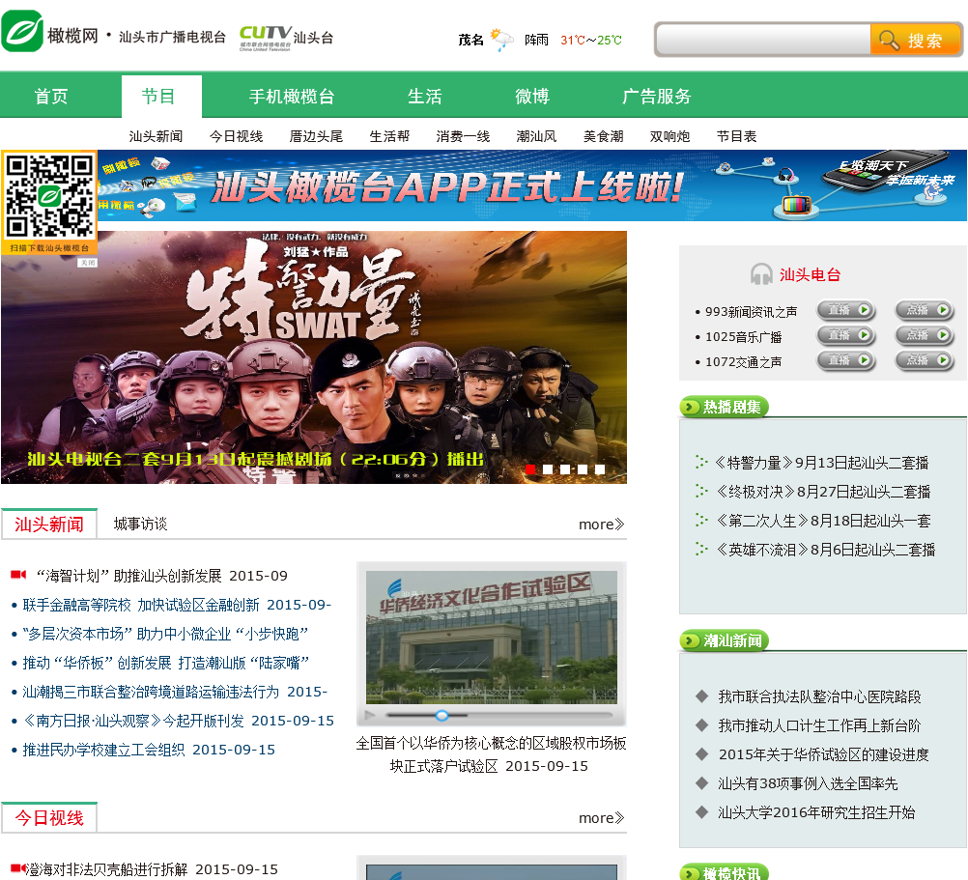Open 《终极对决》8月27日 drama link
Screen dimensions: 968x880
[822, 492]
